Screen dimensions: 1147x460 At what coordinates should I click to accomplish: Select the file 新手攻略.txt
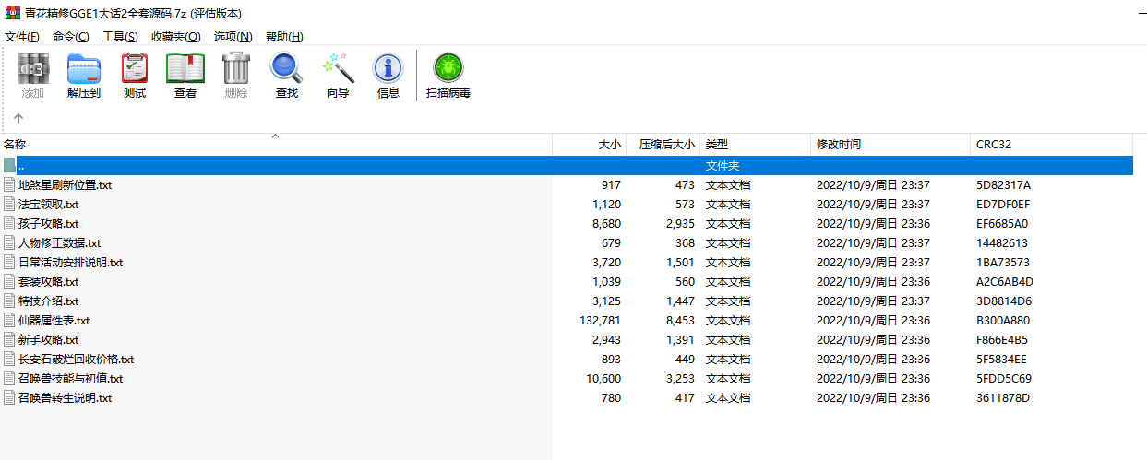(x=48, y=340)
